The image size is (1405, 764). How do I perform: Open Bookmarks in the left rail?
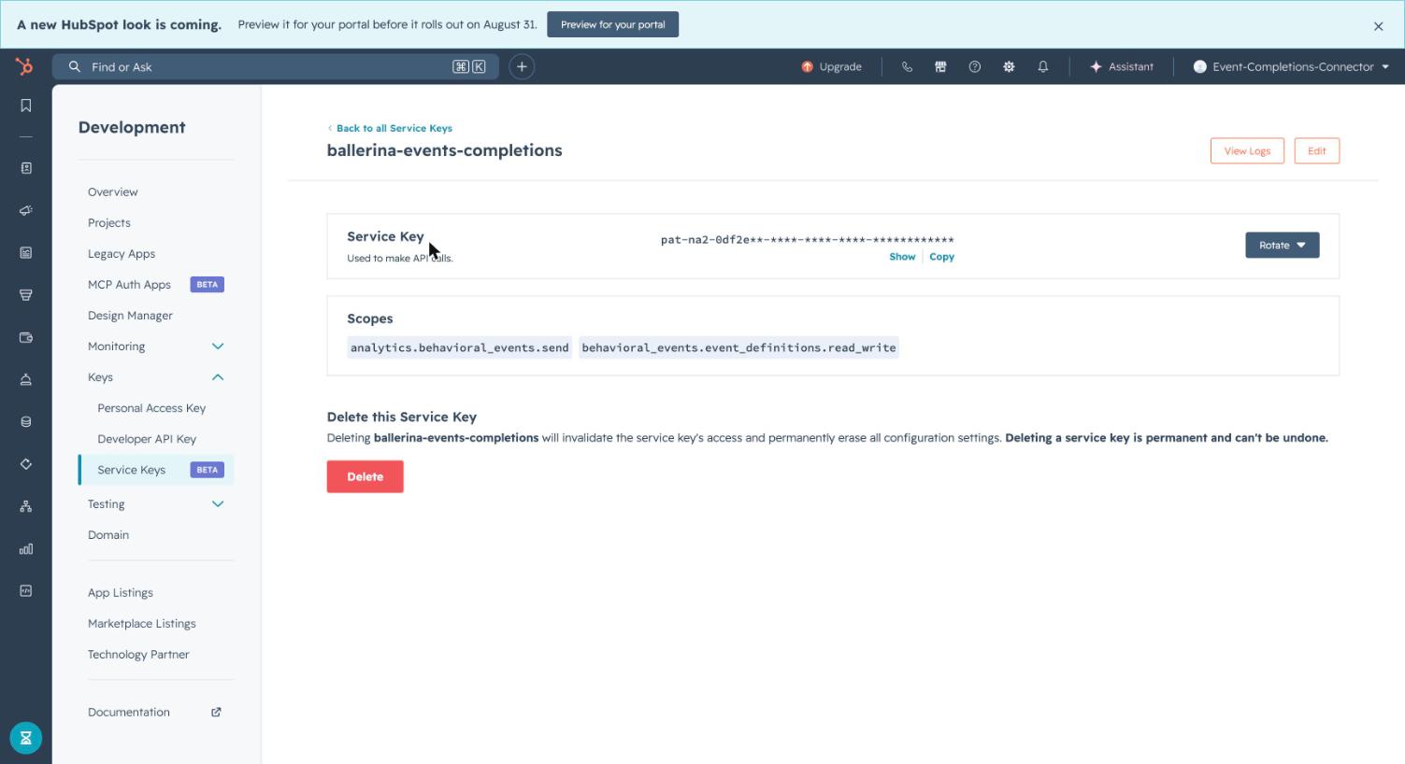click(x=26, y=106)
